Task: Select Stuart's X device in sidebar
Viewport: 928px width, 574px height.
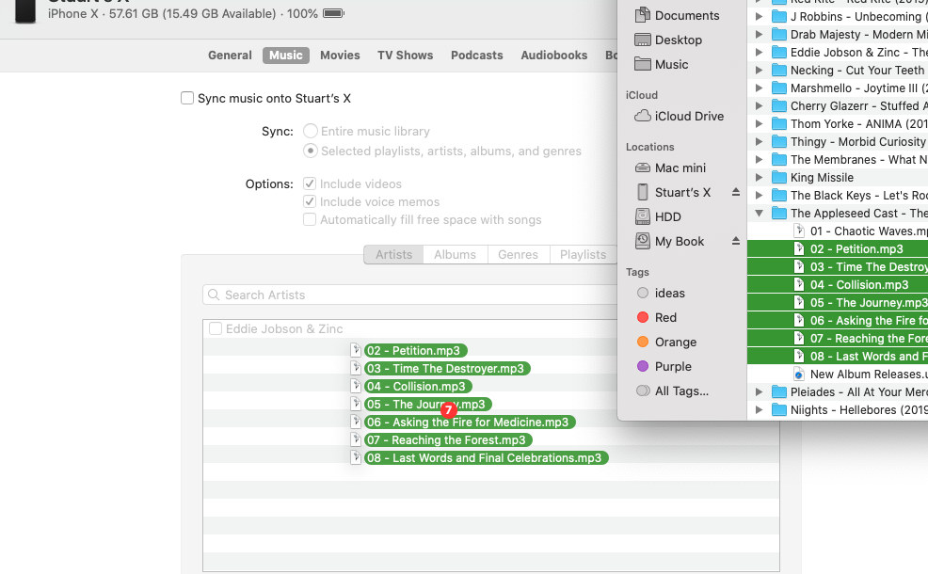Action: pos(672,192)
